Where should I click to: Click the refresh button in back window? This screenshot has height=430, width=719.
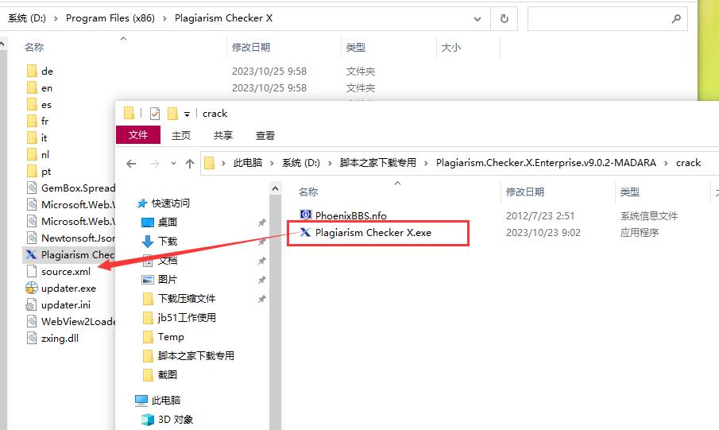(x=504, y=18)
